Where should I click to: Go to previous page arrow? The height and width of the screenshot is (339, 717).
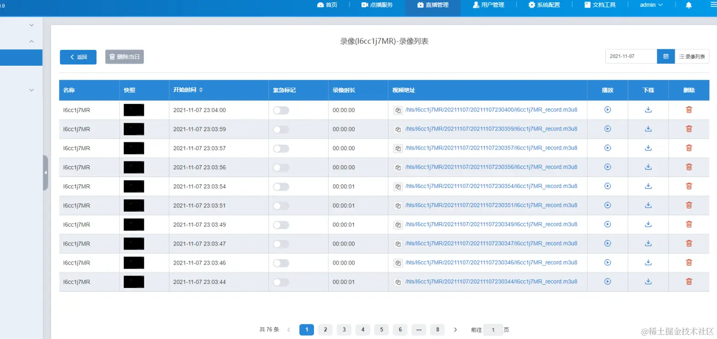point(288,329)
